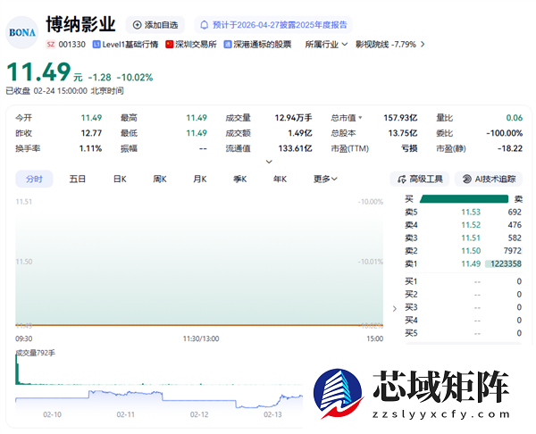Click the bell icon in disclosure notice
This screenshot has width=536, height=434.
pyautogui.click(x=204, y=25)
